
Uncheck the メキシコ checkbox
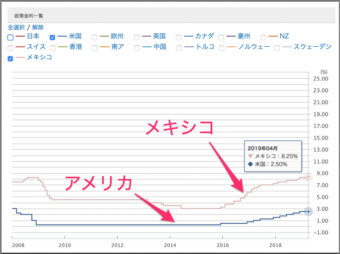[x=10, y=59]
